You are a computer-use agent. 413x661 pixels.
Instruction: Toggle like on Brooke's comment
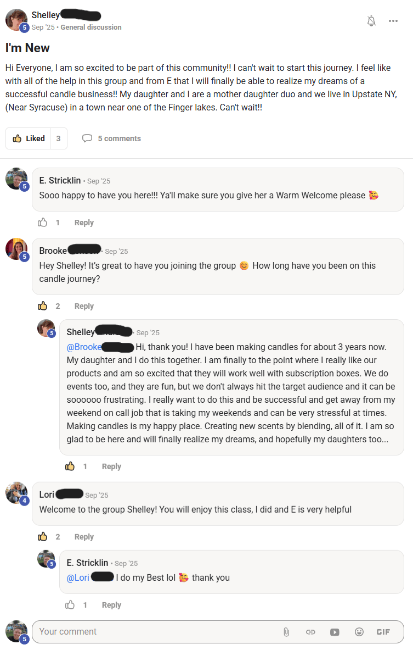coord(43,306)
